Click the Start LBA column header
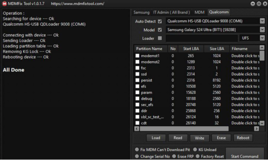This screenshot has width=268, height=160. [x=191, y=49]
